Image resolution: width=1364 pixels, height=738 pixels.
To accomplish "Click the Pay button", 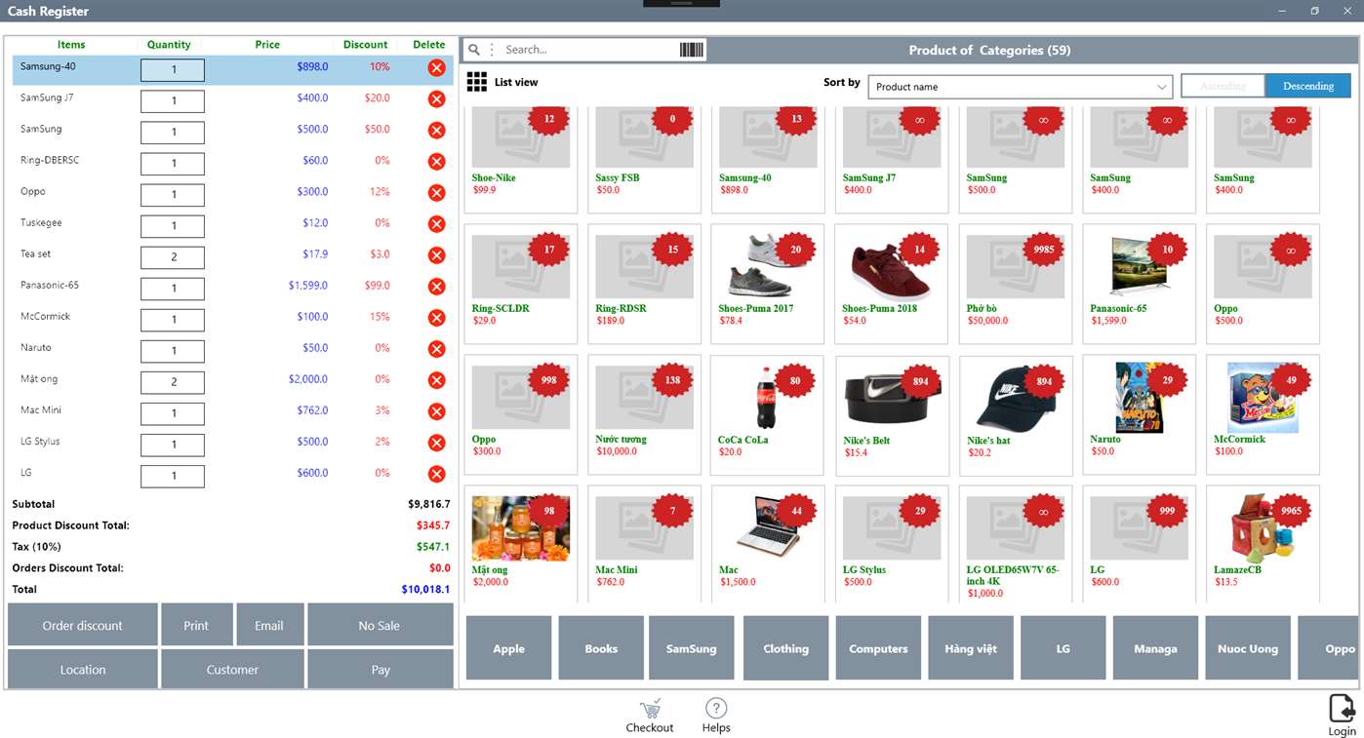I will [381, 670].
